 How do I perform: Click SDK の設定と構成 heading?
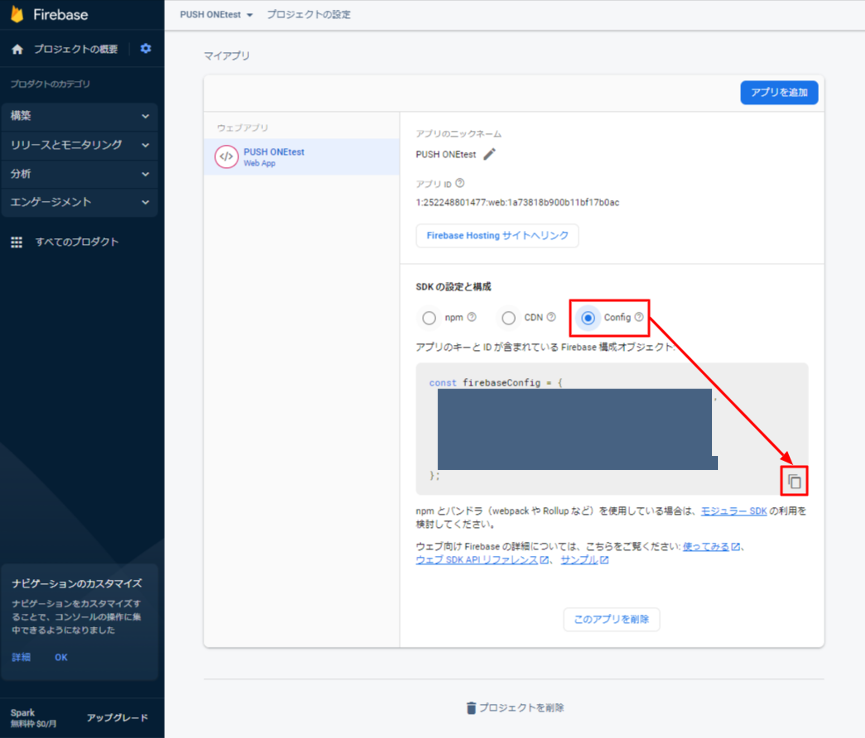454,287
